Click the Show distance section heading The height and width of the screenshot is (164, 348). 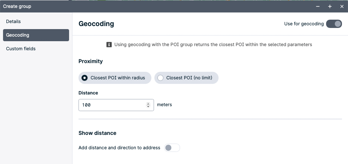point(97,133)
